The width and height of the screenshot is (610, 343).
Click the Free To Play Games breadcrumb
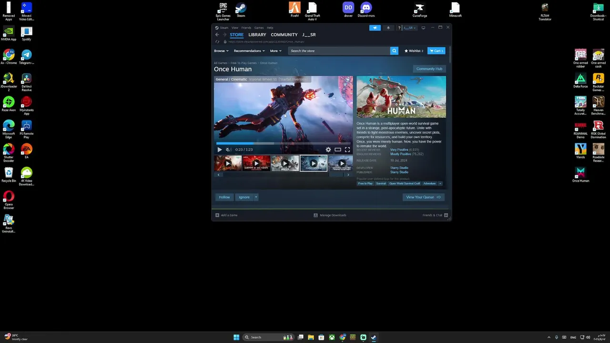tap(244, 63)
